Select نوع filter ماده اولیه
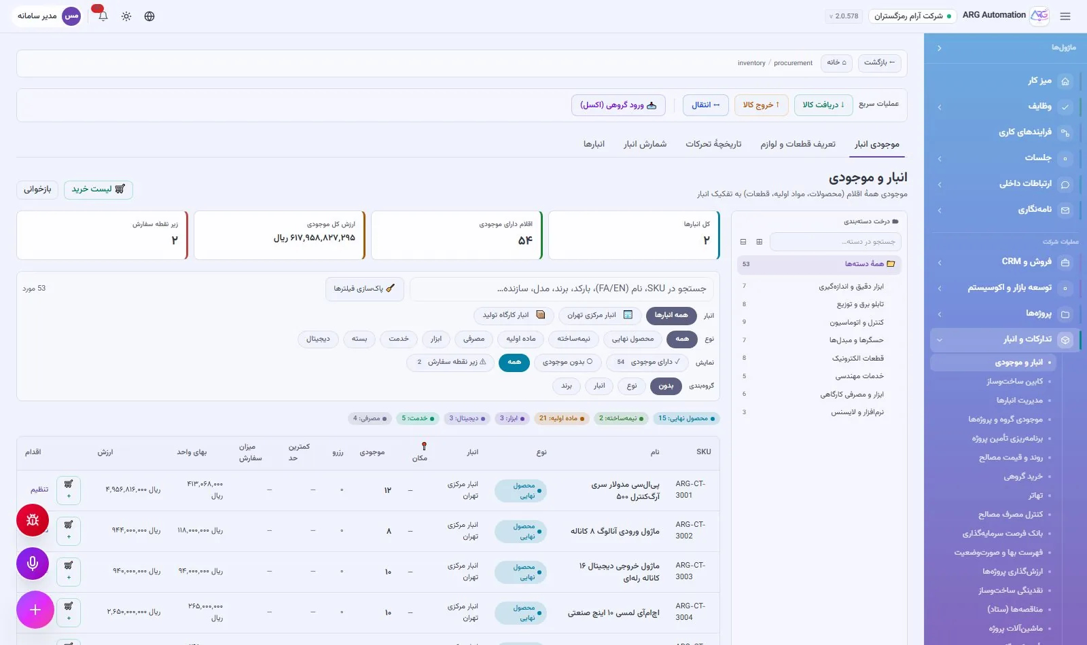This screenshot has height=645, width=1087. pos(520,339)
